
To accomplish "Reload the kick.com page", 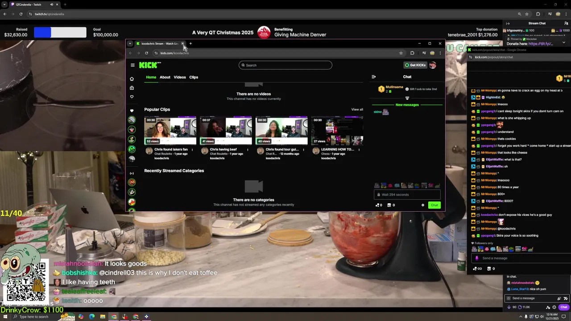I will tap(146, 53).
